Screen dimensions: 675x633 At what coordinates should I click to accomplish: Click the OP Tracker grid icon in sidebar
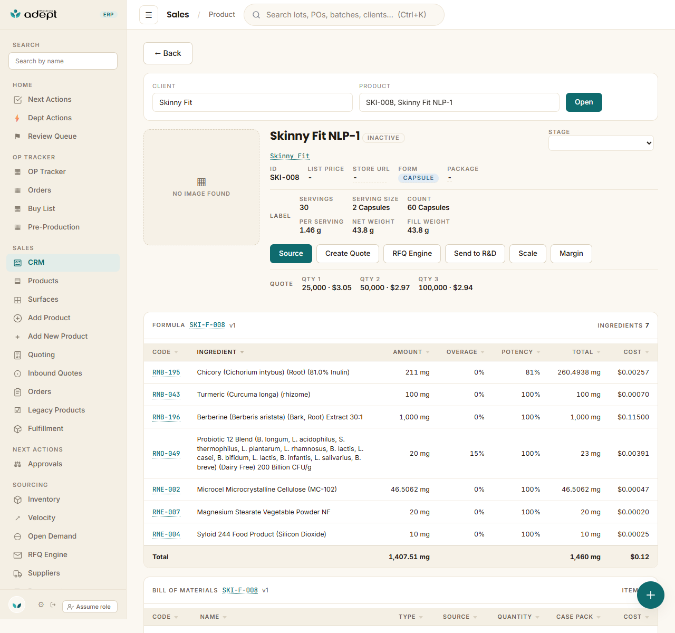coord(17,172)
